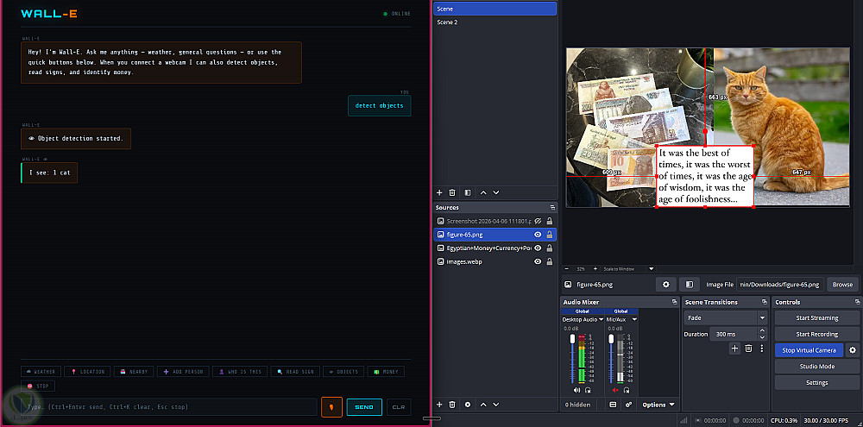Image resolution: width=863 pixels, height=427 pixels.
Task: Click the Wall-E microphone button
Action: (x=332, y=407)
